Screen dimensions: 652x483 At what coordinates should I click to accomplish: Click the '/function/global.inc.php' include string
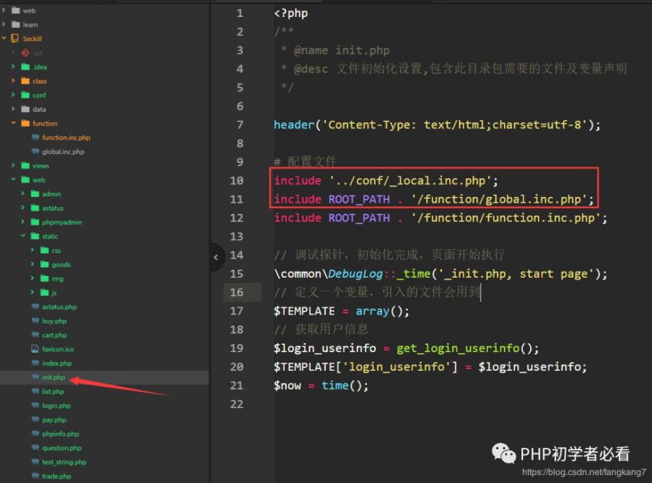point(499,199)
